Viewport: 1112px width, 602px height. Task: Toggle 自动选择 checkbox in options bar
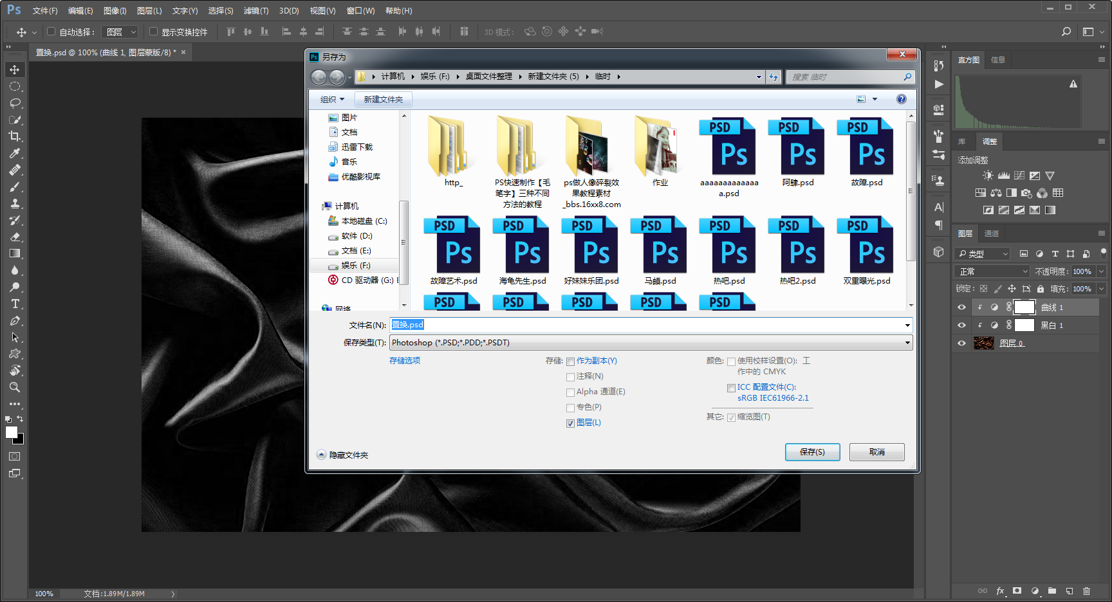coord(51,32)
